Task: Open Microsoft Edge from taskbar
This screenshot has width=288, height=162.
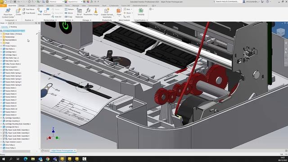Action: [26, 159]
